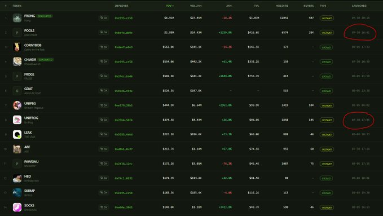Open deployer link 0xbe4e..dd9e for POOLS
The image size is (383, 216).
point(124,33)
